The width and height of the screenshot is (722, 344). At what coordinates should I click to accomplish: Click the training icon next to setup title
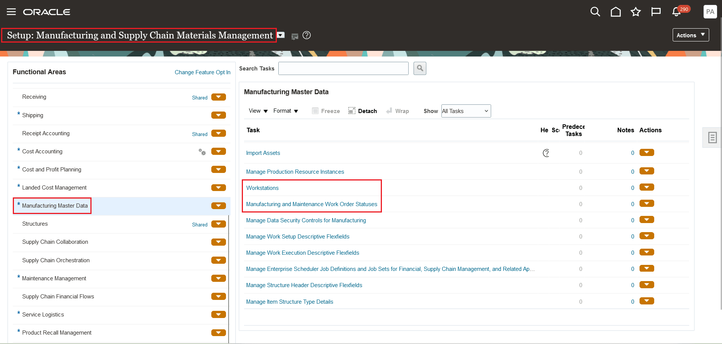click(295, 36)
